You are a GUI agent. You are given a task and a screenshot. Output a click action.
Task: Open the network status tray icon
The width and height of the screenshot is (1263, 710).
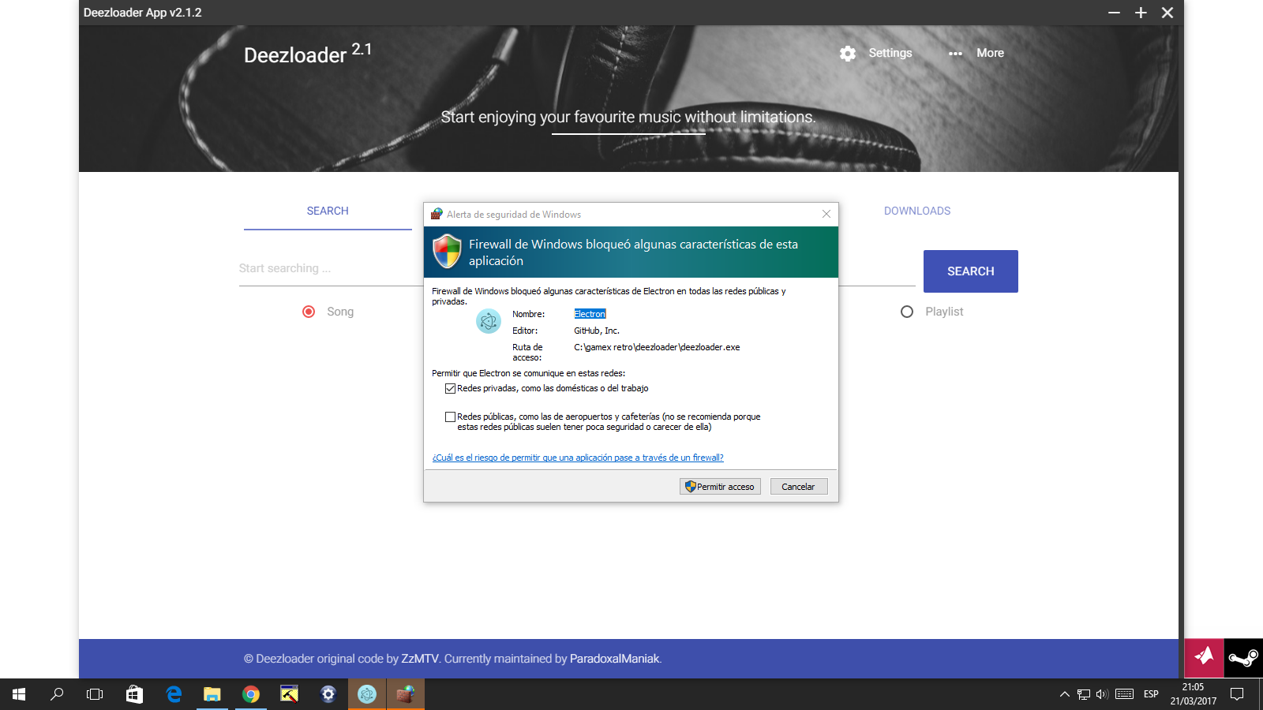(x=1084, y=694)
